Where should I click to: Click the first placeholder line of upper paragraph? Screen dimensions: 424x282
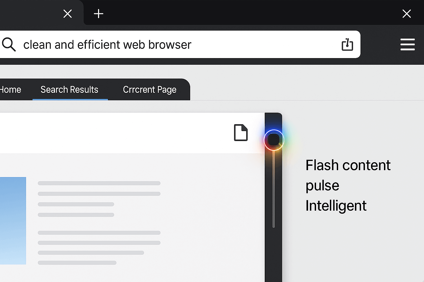tap(99, 183)
